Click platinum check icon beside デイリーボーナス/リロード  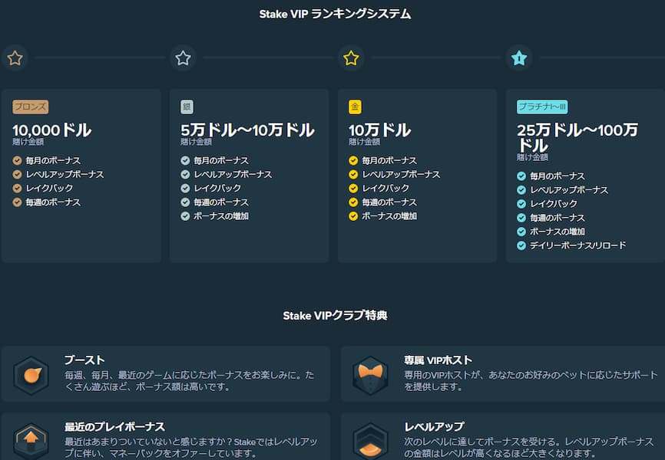click(521, 245)
